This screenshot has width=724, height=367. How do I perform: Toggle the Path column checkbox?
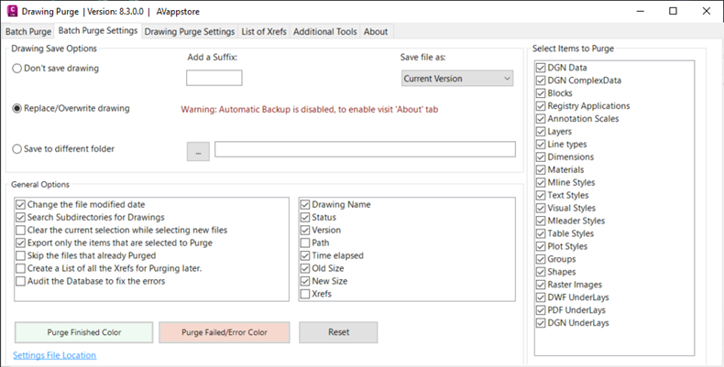pos(315,243)
